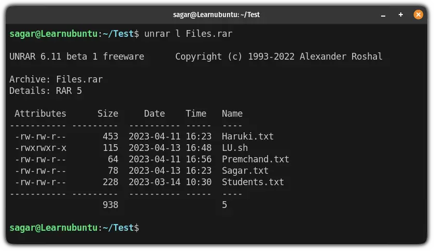Minimize the terminal window

tap(383, 15)
